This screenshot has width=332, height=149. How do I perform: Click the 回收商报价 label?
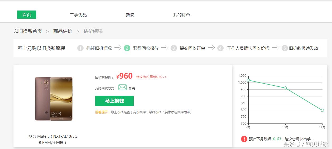pos(104,77)
